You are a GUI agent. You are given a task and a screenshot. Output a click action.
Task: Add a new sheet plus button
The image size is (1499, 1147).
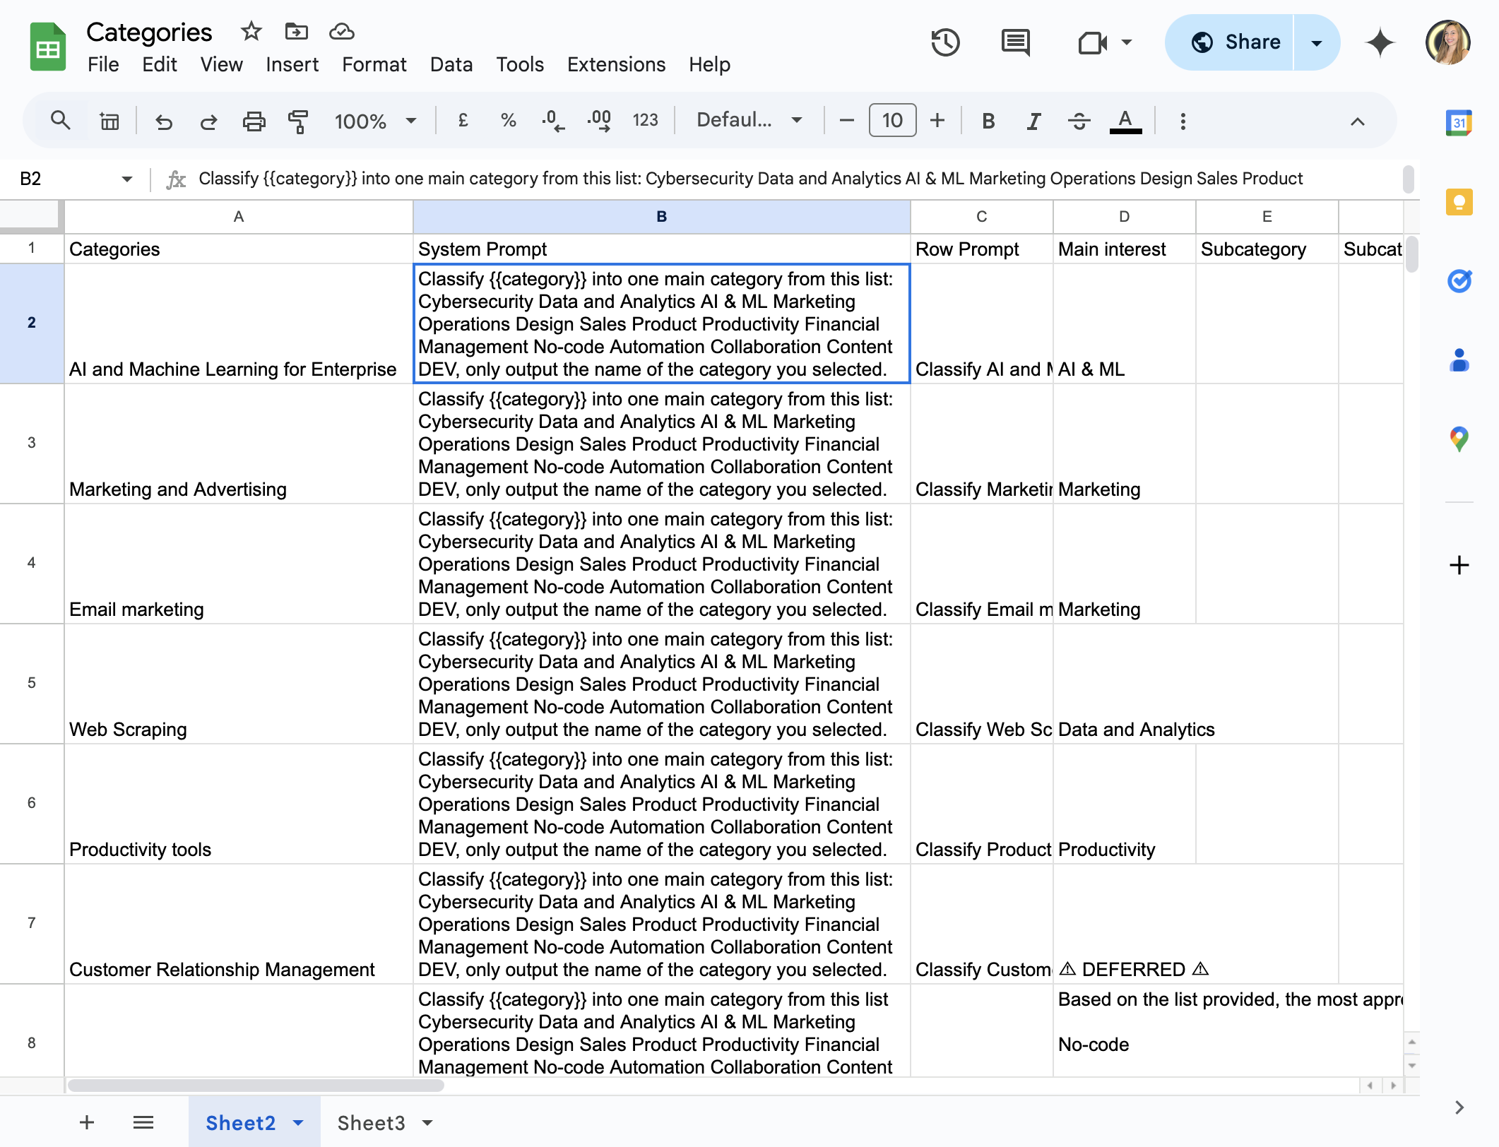pos(87,1122)
